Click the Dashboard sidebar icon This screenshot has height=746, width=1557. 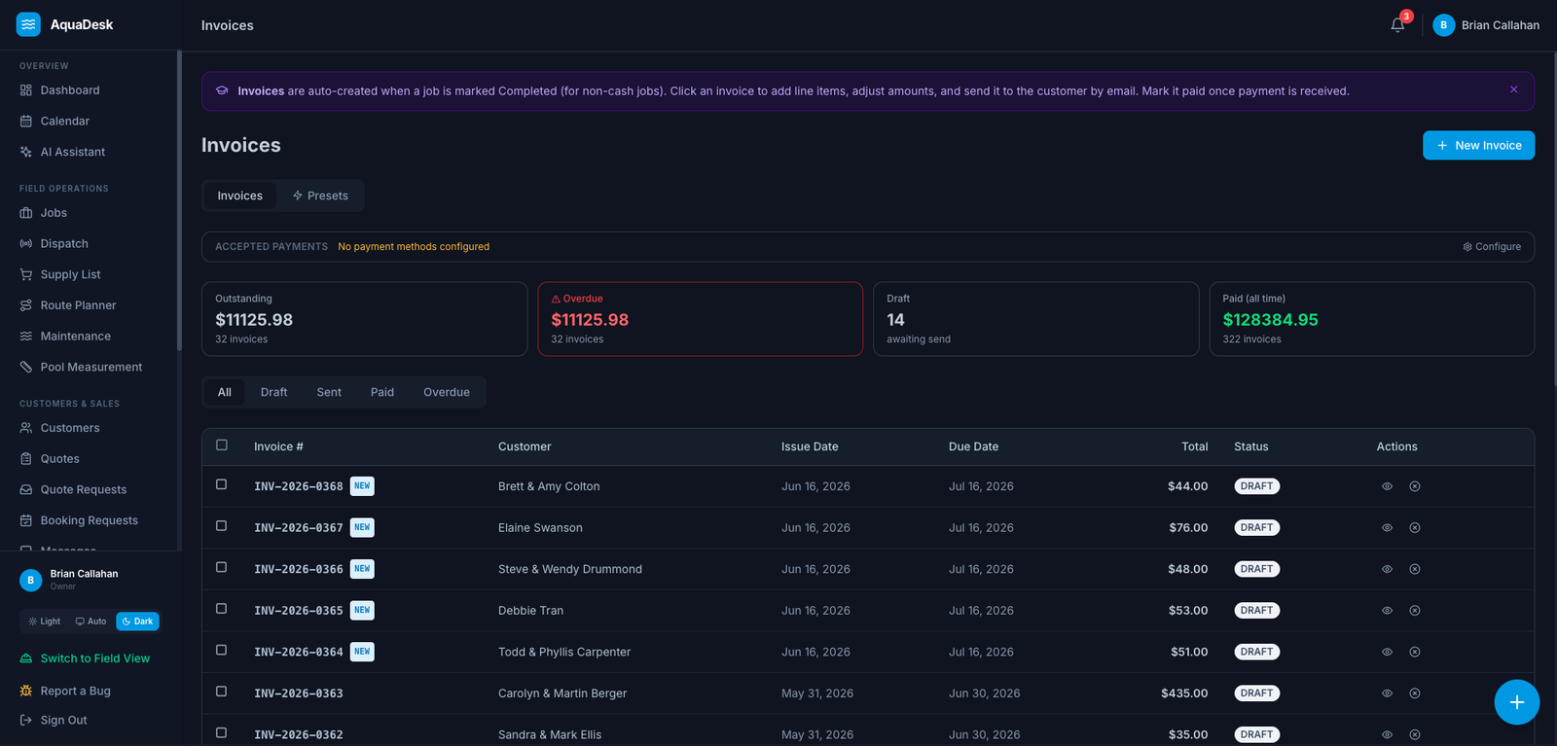(x=26, y=90)
